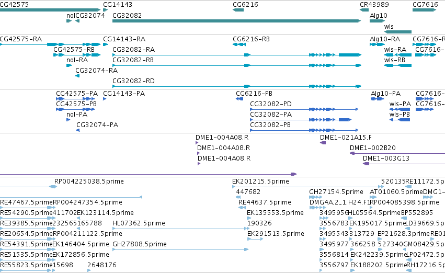445x273 pixels.
Task: Click the 2648176 EST label
Action: coord(102,265)
